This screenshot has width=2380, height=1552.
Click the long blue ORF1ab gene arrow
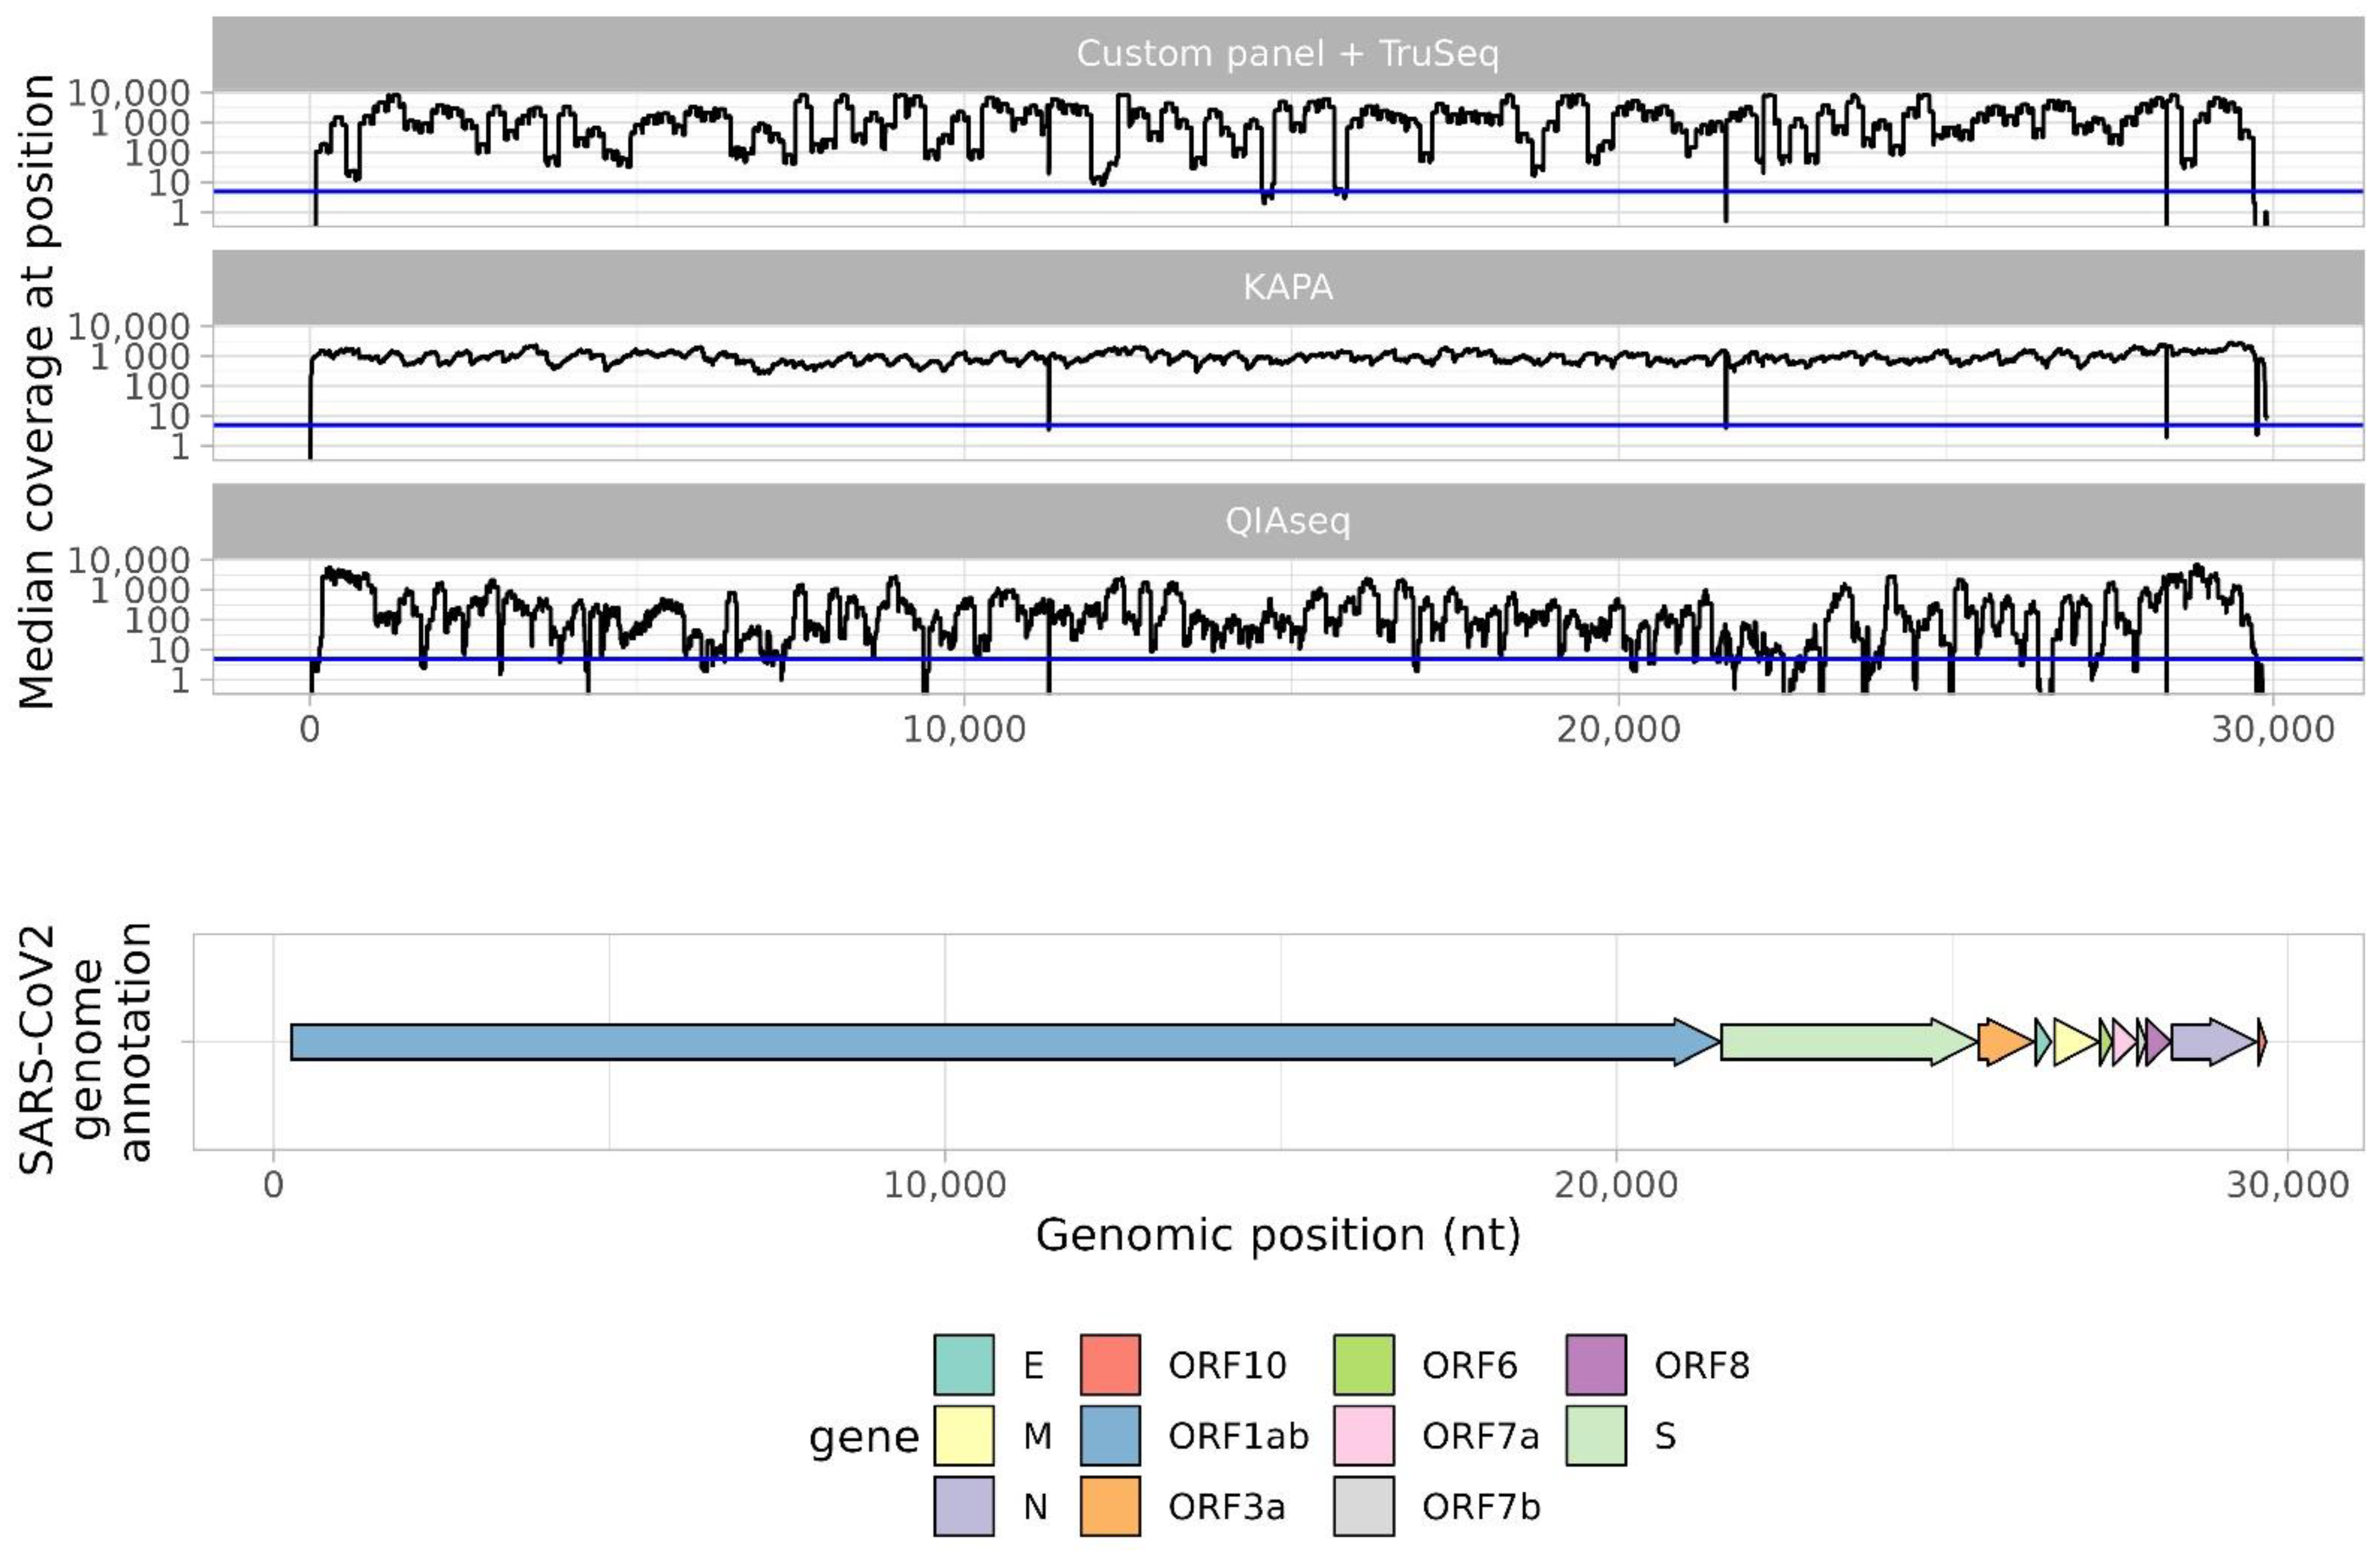1000,1042
